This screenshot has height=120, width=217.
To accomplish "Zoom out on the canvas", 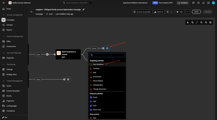I will pyautogui.click(x=201, y=22).
